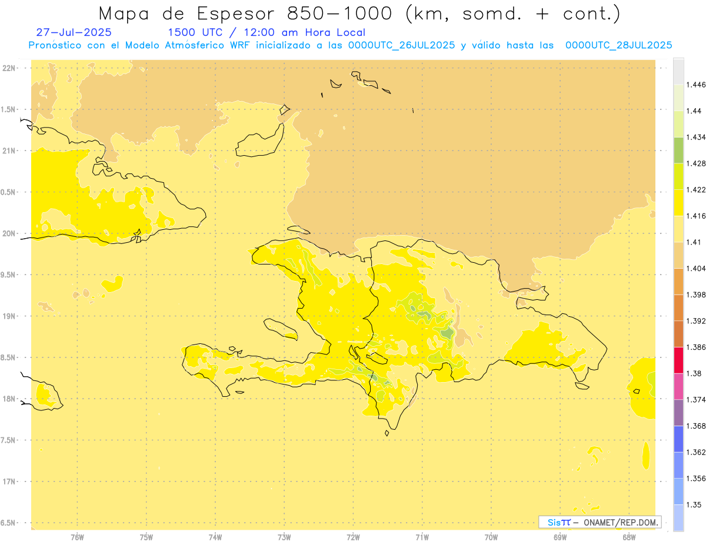Viewport: 706px width, 545px height.
Task: Click the '18N' latitude label
Action: pos(9,399)
